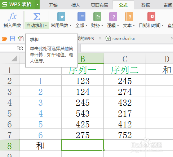This screenshot has width=173, height=157.
Task: Click the search.xlsx file icon
Action: (x=108, y=39)
